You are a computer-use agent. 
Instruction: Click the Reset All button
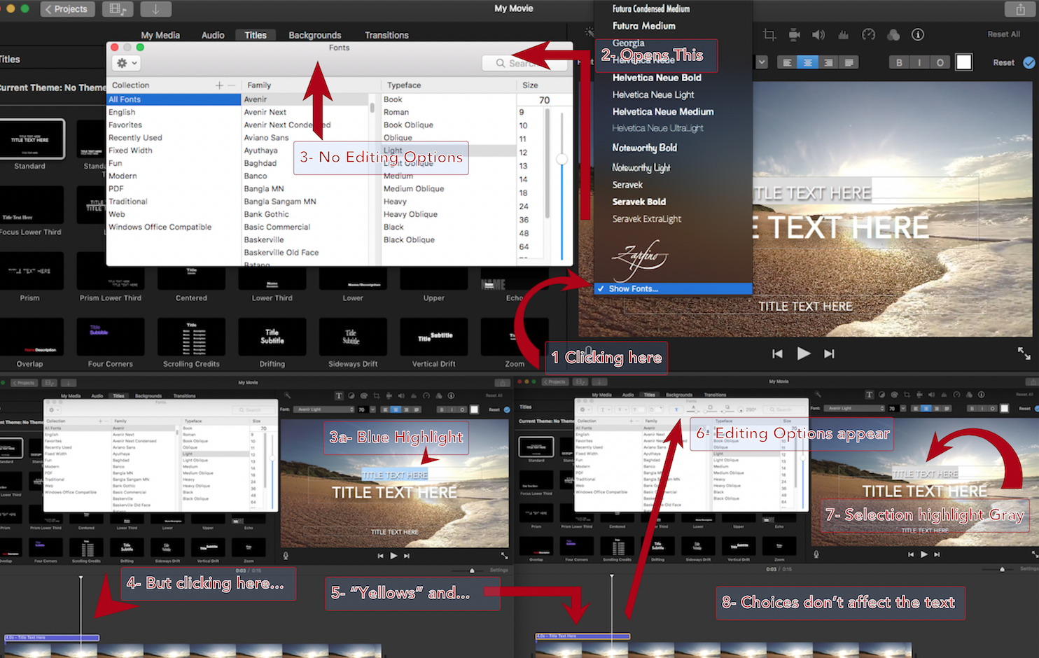click(1004, 34)
